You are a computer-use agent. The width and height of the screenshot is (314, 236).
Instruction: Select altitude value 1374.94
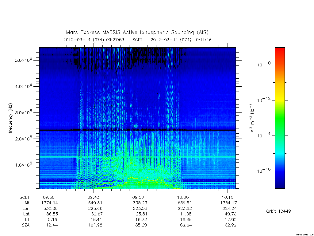point(49,203)
